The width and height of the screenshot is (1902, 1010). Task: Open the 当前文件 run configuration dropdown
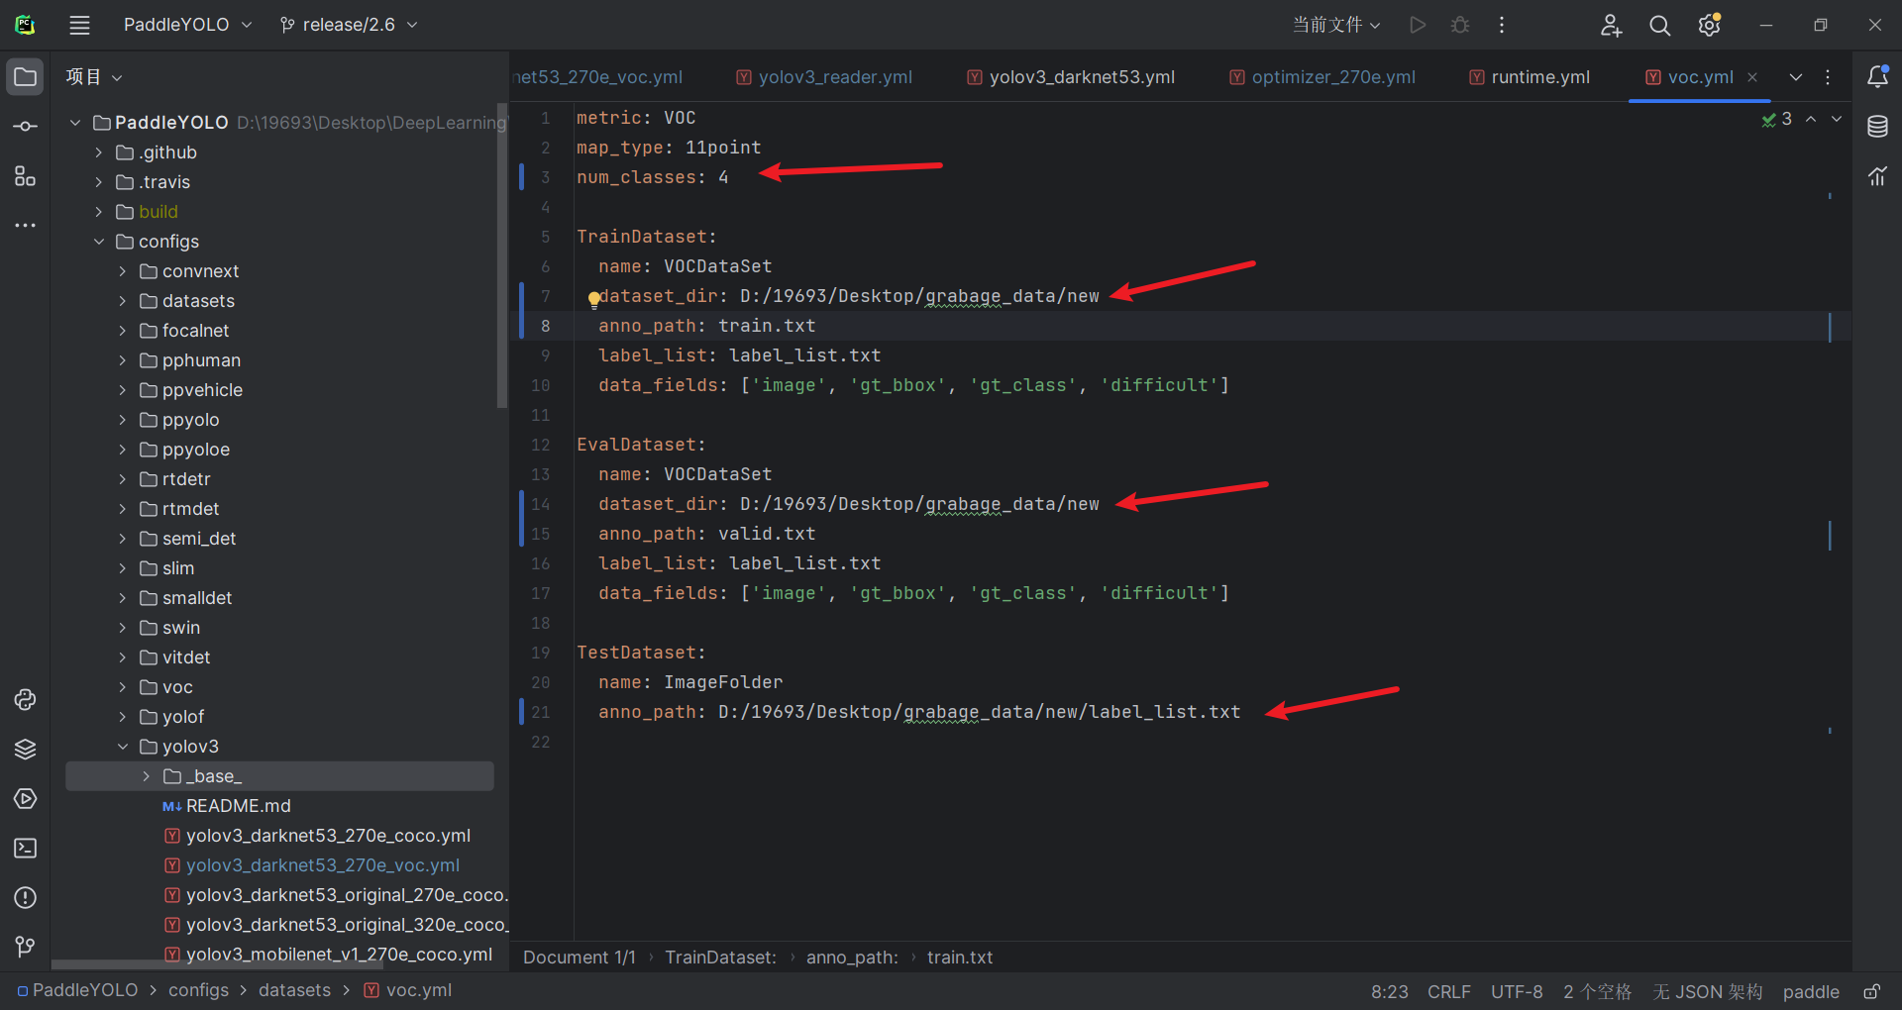pos(1336,25)
